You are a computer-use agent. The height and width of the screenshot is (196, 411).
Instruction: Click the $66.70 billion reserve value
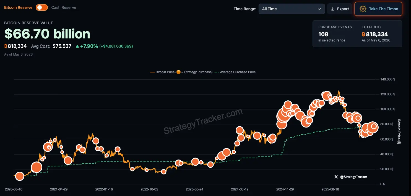point(47,34)
